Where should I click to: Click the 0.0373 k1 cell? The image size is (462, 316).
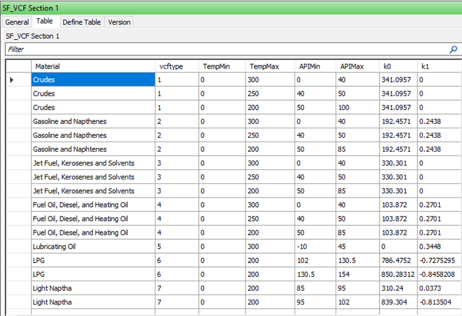(439, 288)
